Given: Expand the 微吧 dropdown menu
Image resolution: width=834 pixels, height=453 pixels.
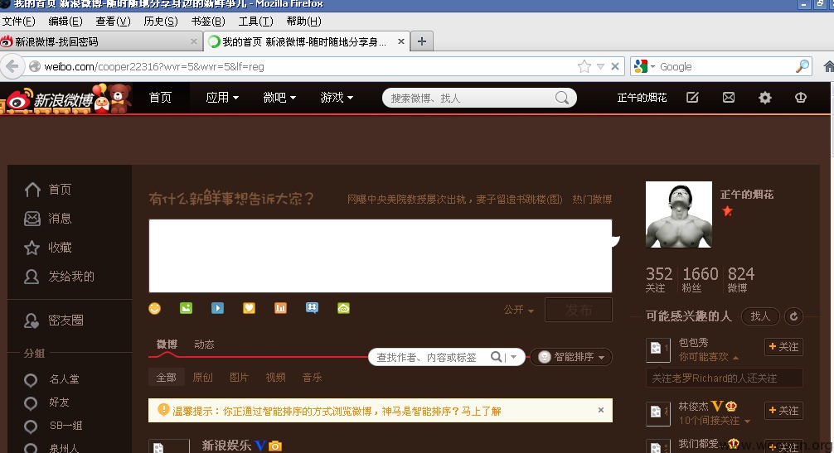Looking at the screenshot, I should (279, 98).
